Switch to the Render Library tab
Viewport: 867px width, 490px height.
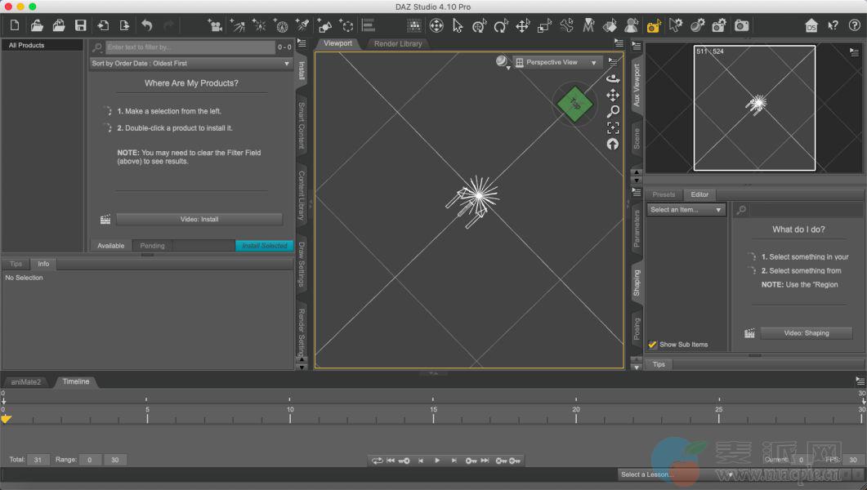click(398, 43)
